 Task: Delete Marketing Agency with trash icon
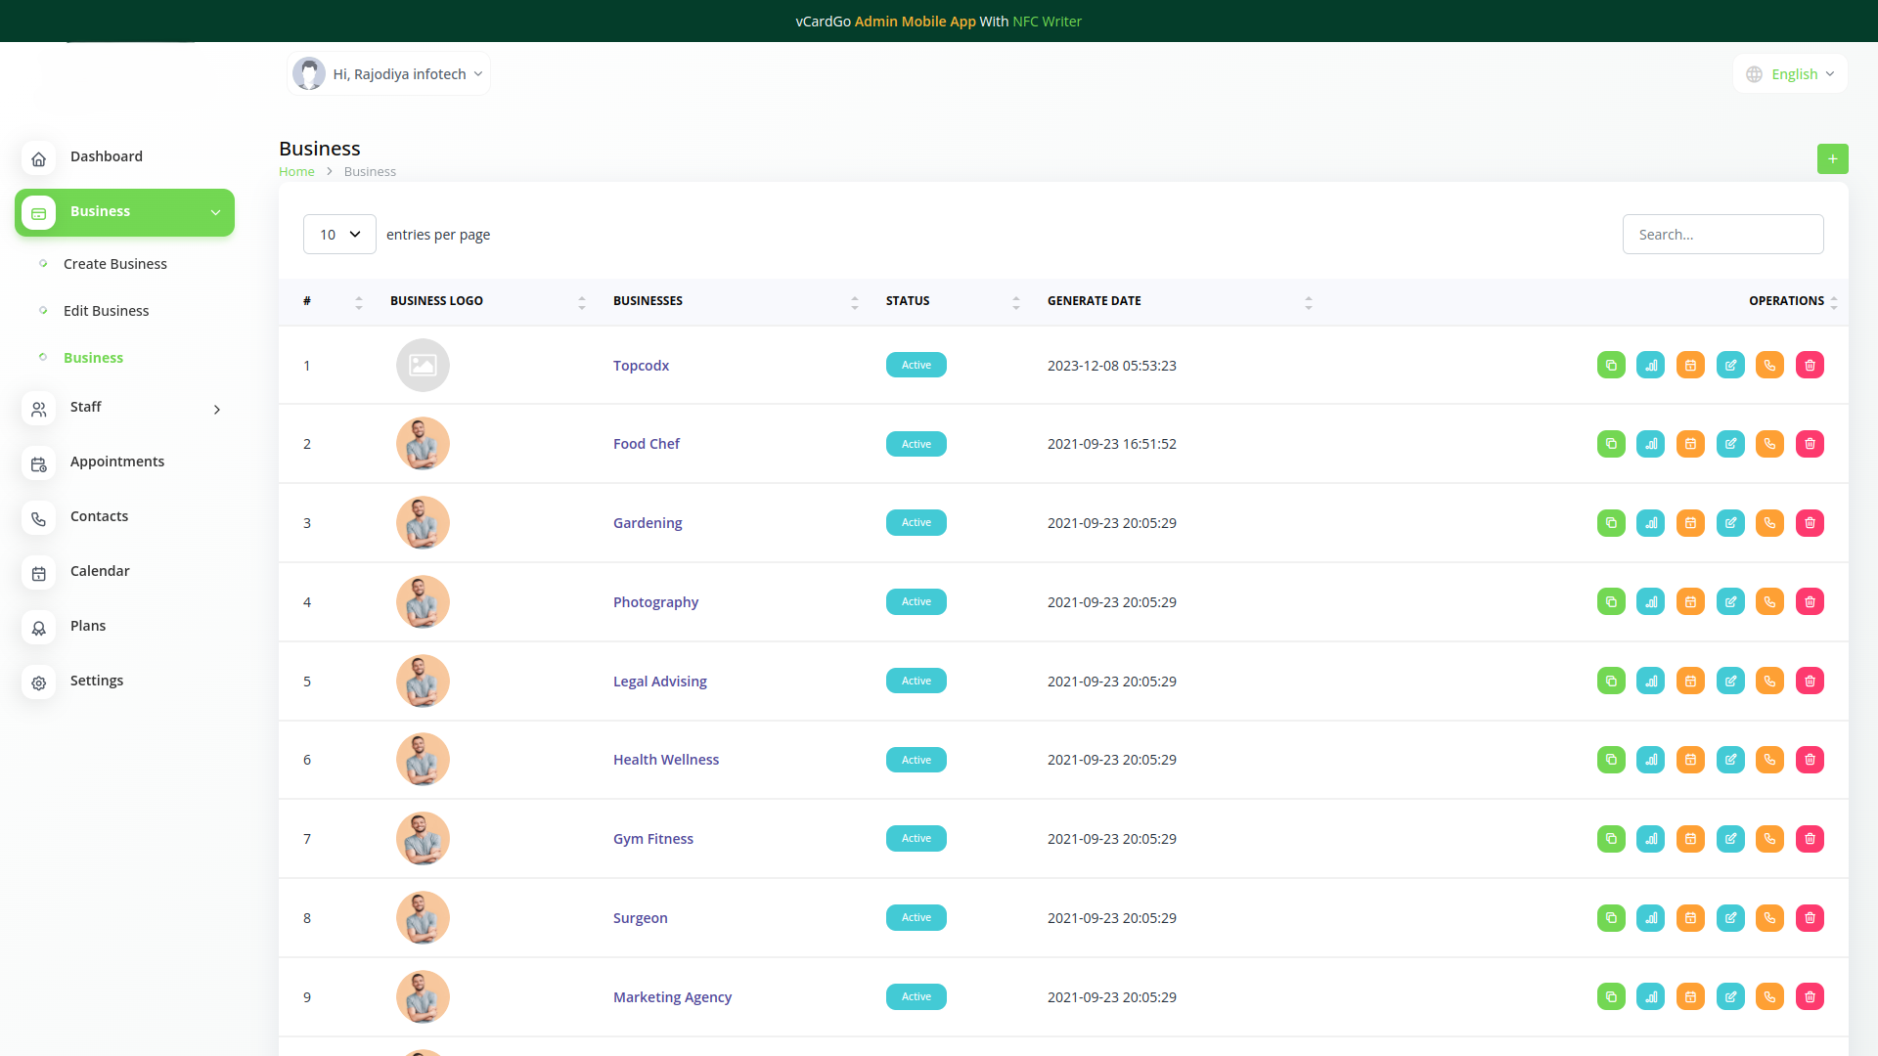pyautogui.click(x=1810, y=997)
